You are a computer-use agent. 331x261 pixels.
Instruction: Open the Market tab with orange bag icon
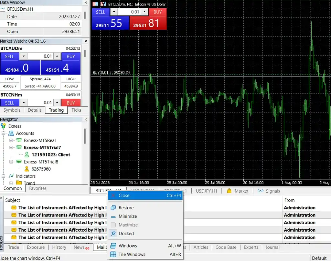238,191
